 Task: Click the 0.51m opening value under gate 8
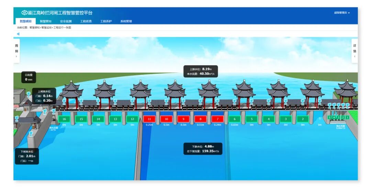coord(200,125)
